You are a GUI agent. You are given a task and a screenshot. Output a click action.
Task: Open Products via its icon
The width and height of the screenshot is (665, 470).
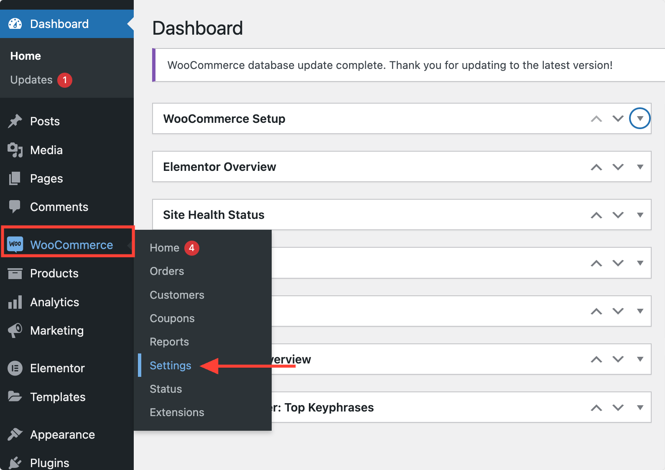click(x=15, y=273)
